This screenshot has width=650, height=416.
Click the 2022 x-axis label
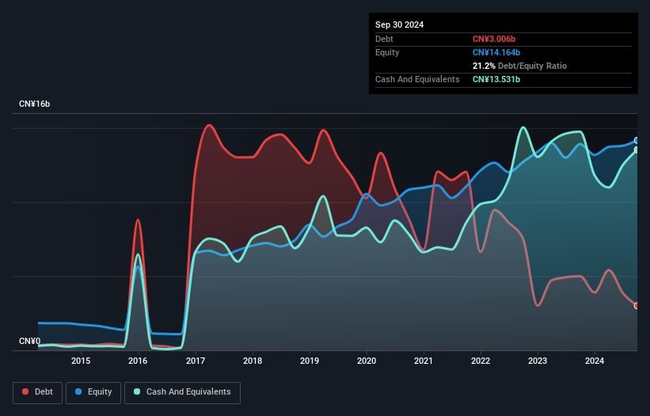(481, 361)
